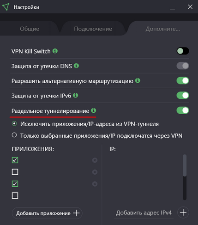Show info for Защита от утечки IPv6
198x225 pixels.
coord(76,96)
